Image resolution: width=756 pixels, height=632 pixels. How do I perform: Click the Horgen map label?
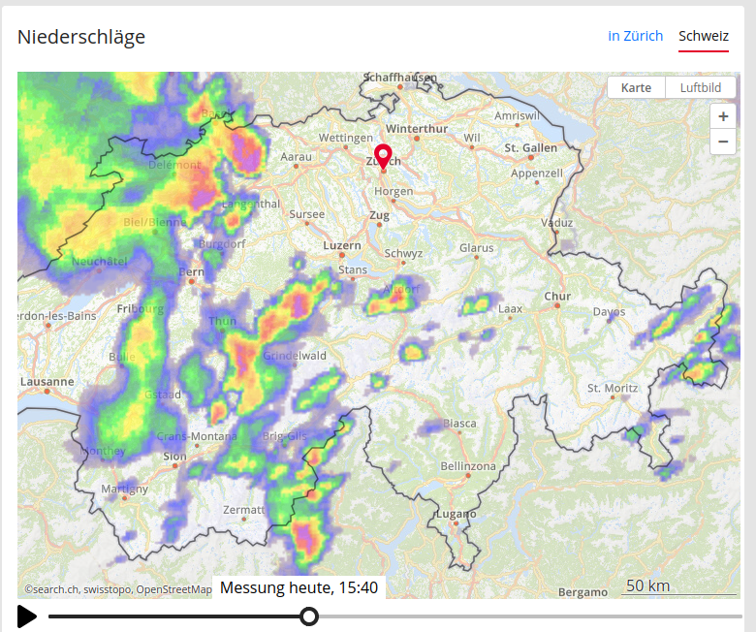point(394,191)
